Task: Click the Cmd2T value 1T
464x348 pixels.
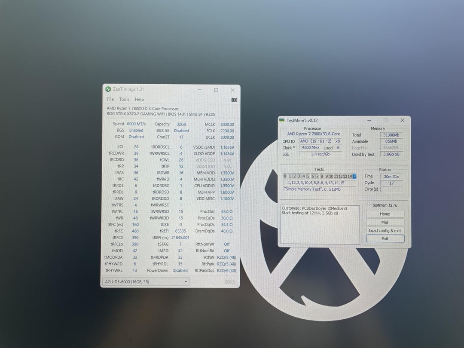Action: [x=181, y=137]
